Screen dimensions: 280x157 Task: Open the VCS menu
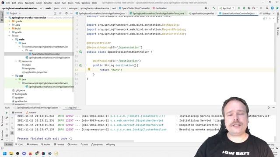pyautogui.click(x=77, y=3)
